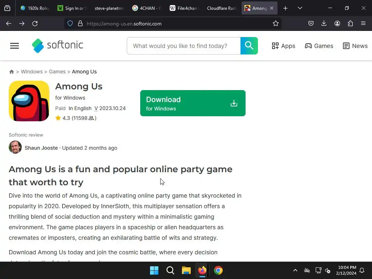Open the taskbar clock and date
The image size is (372, 279).
coord(346,270)
